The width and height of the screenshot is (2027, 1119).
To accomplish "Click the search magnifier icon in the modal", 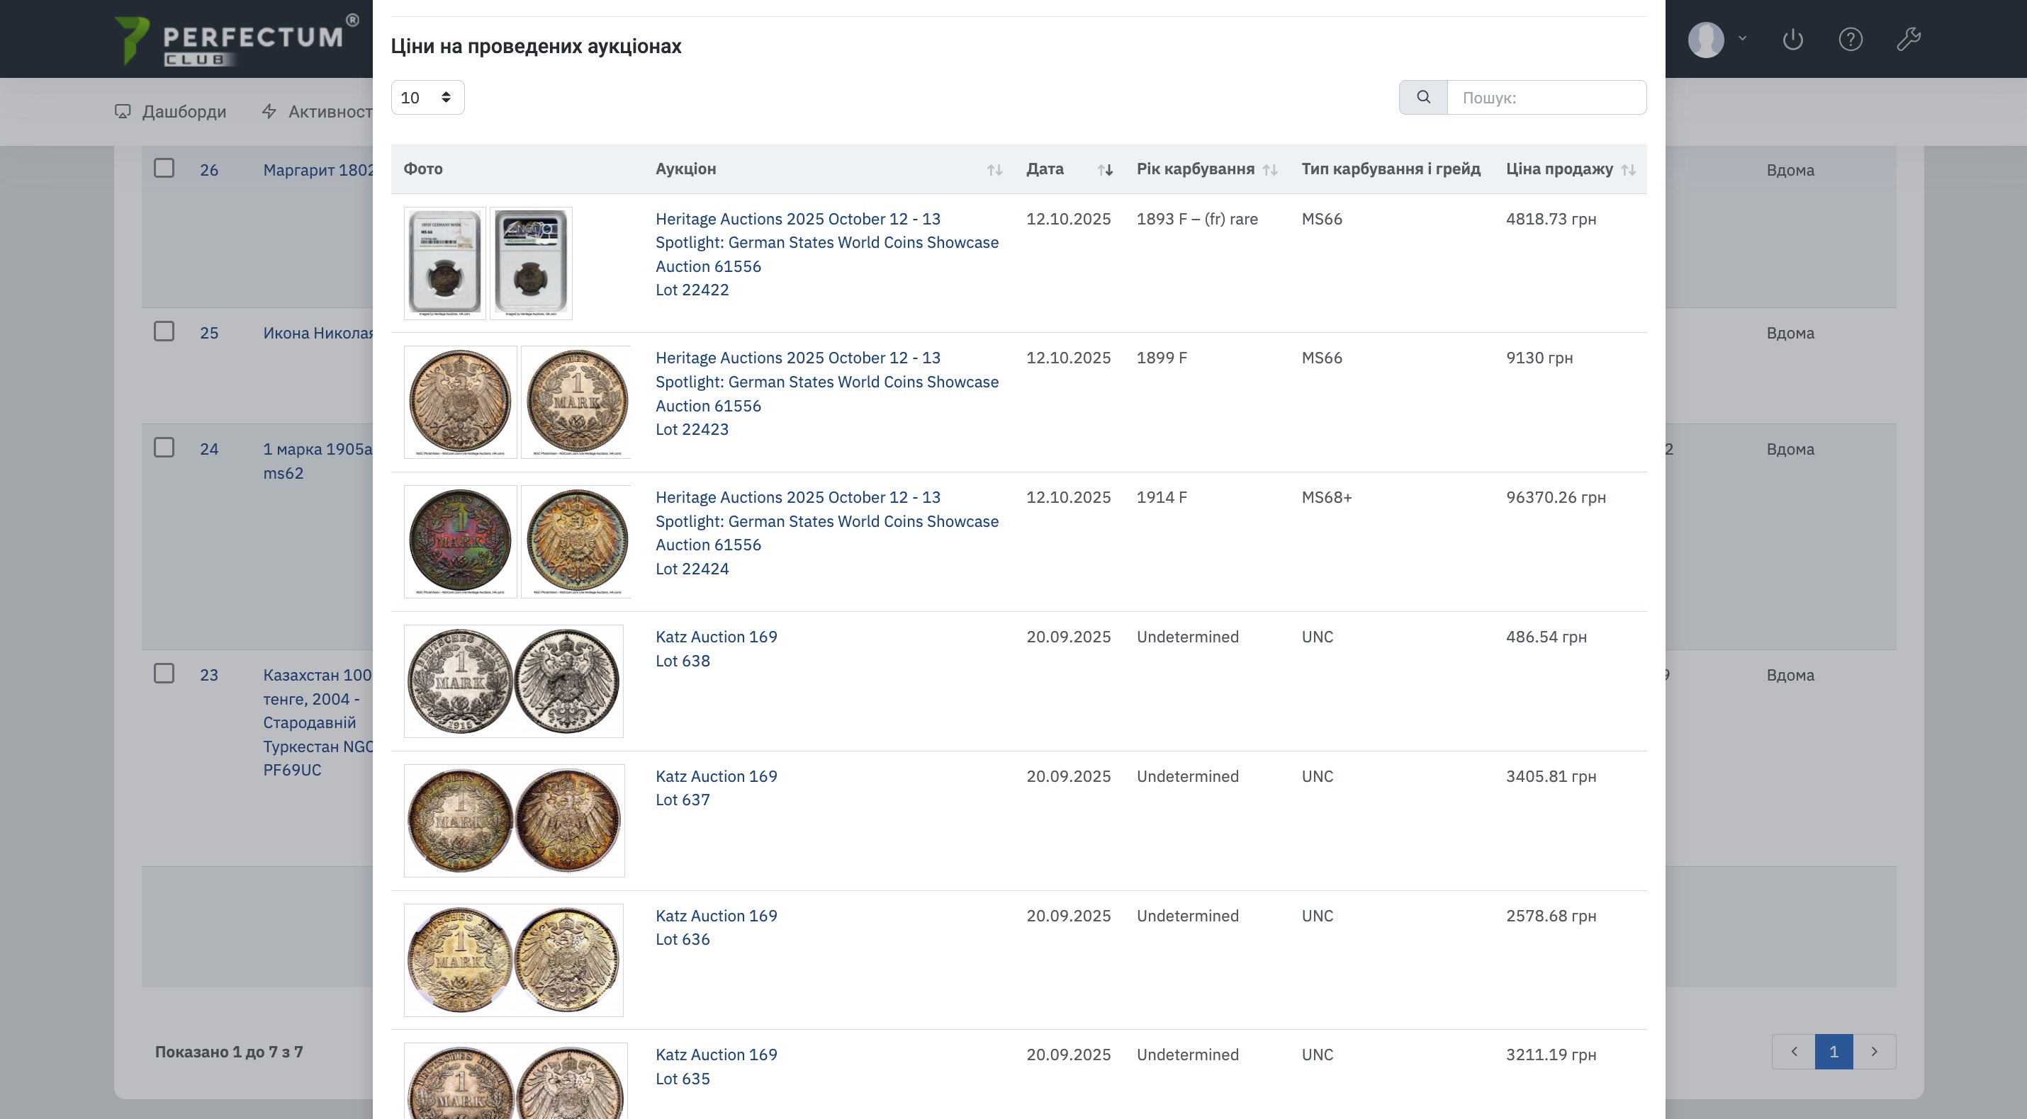I will (x=1422, y=98).
